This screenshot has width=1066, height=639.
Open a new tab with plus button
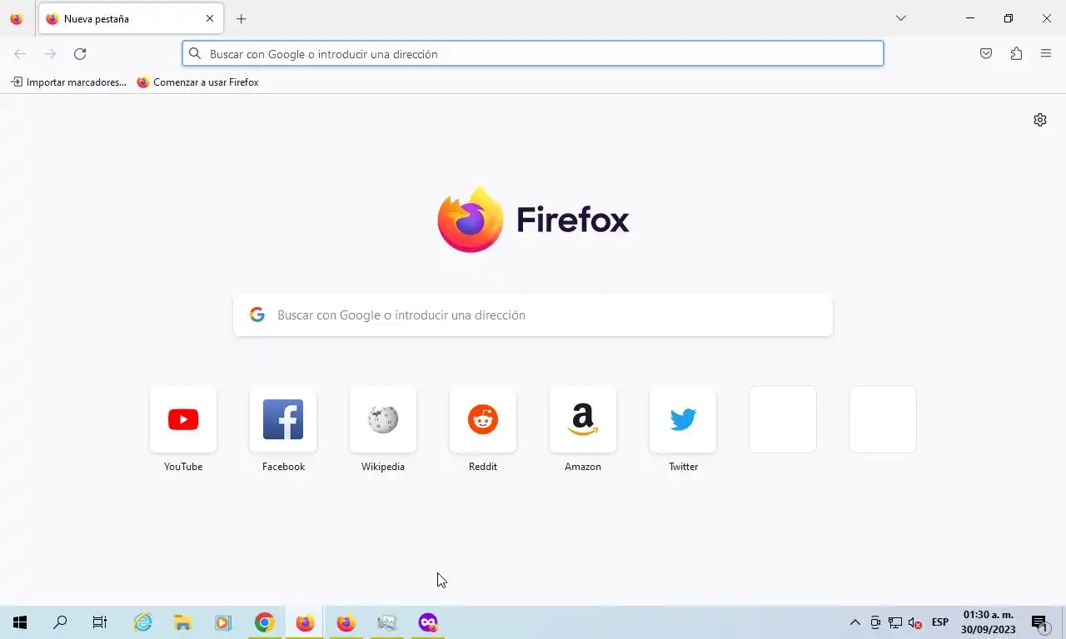click(242, 18)
